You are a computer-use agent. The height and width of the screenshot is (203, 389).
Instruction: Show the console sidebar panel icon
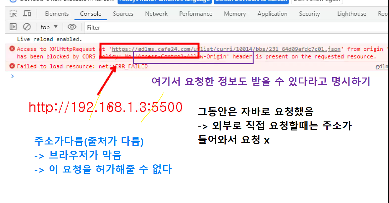(x=13, y=27)
